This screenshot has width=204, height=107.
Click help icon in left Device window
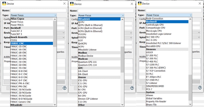coord(65,88)
